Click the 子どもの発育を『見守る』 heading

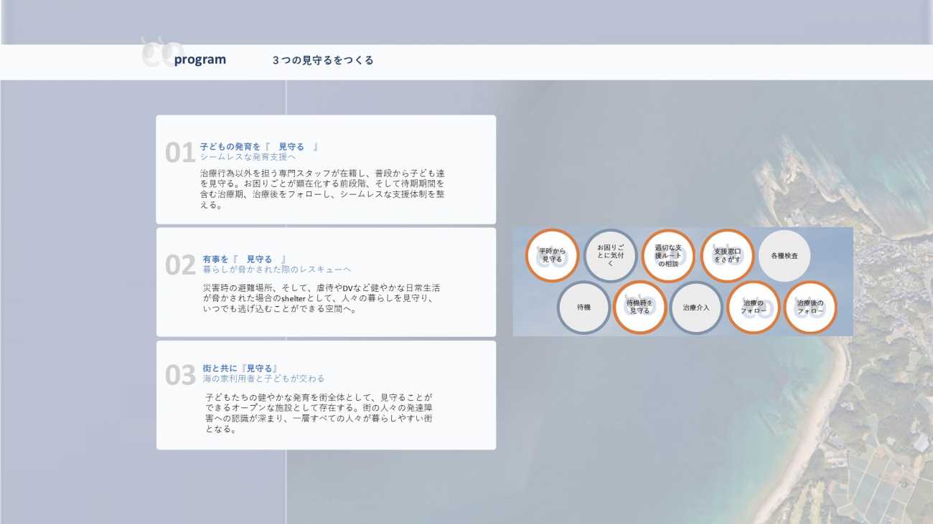259,146
